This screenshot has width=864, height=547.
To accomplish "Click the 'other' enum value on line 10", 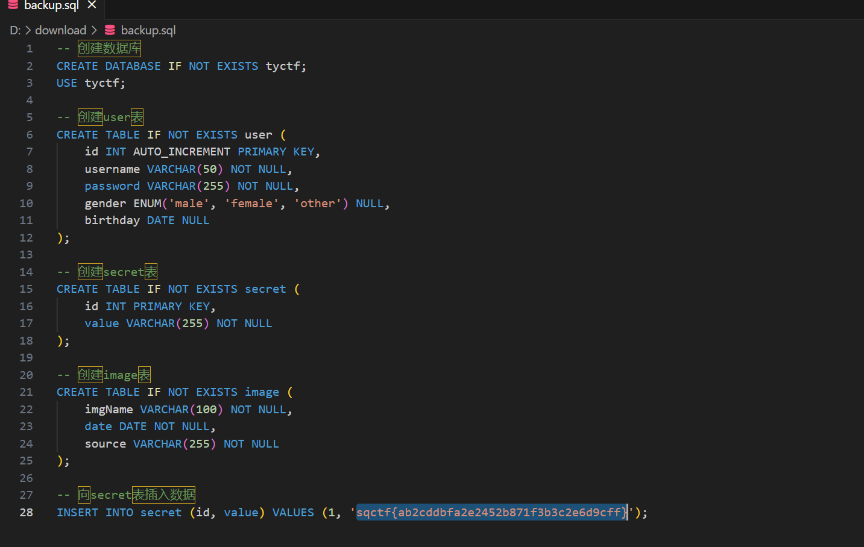I will click(x=318, y=204).
